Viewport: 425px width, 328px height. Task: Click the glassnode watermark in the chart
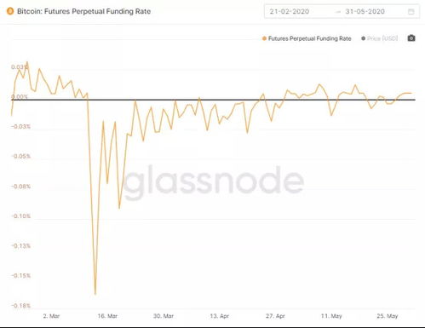[x=213, y=181]
